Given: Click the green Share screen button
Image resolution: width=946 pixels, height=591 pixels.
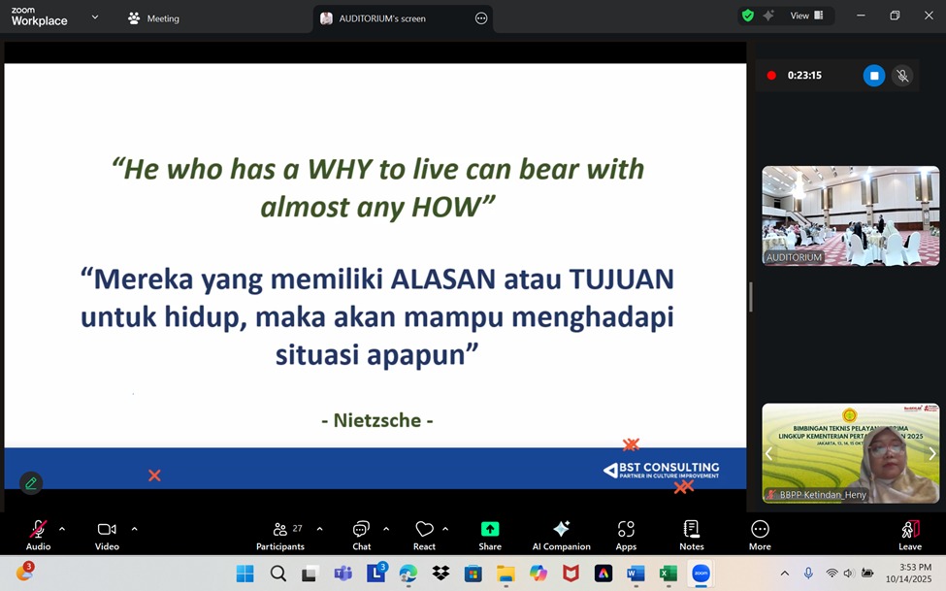Looking at the screenshot, I should [490, 533].
